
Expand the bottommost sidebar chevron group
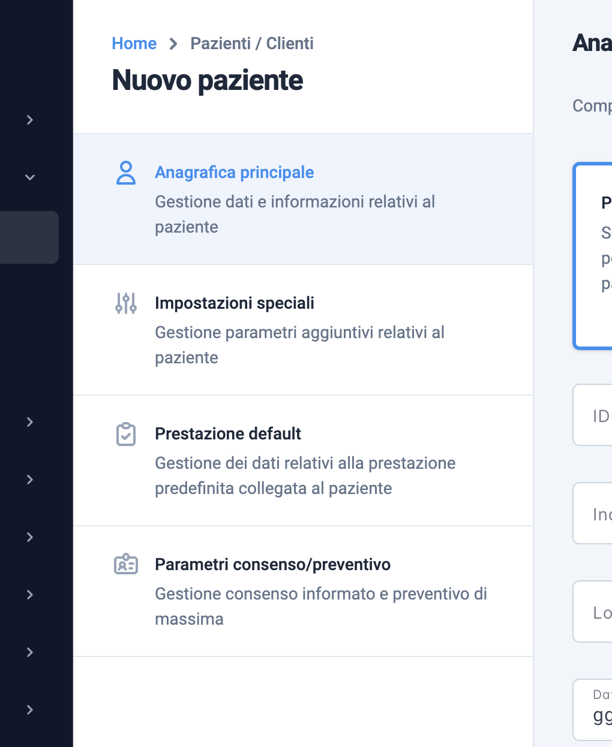30,710
